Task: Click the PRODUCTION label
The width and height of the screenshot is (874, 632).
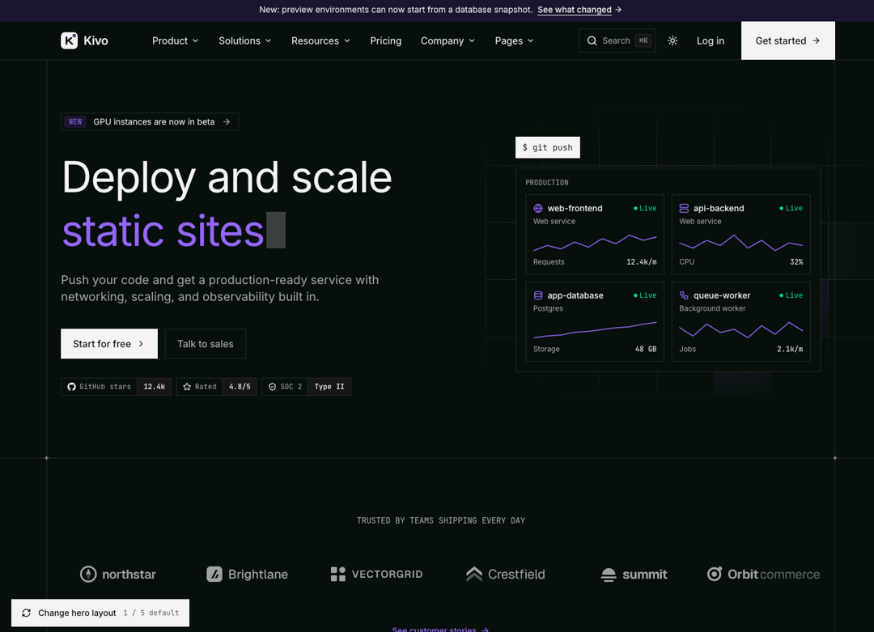Action: (x=547, y=183)
